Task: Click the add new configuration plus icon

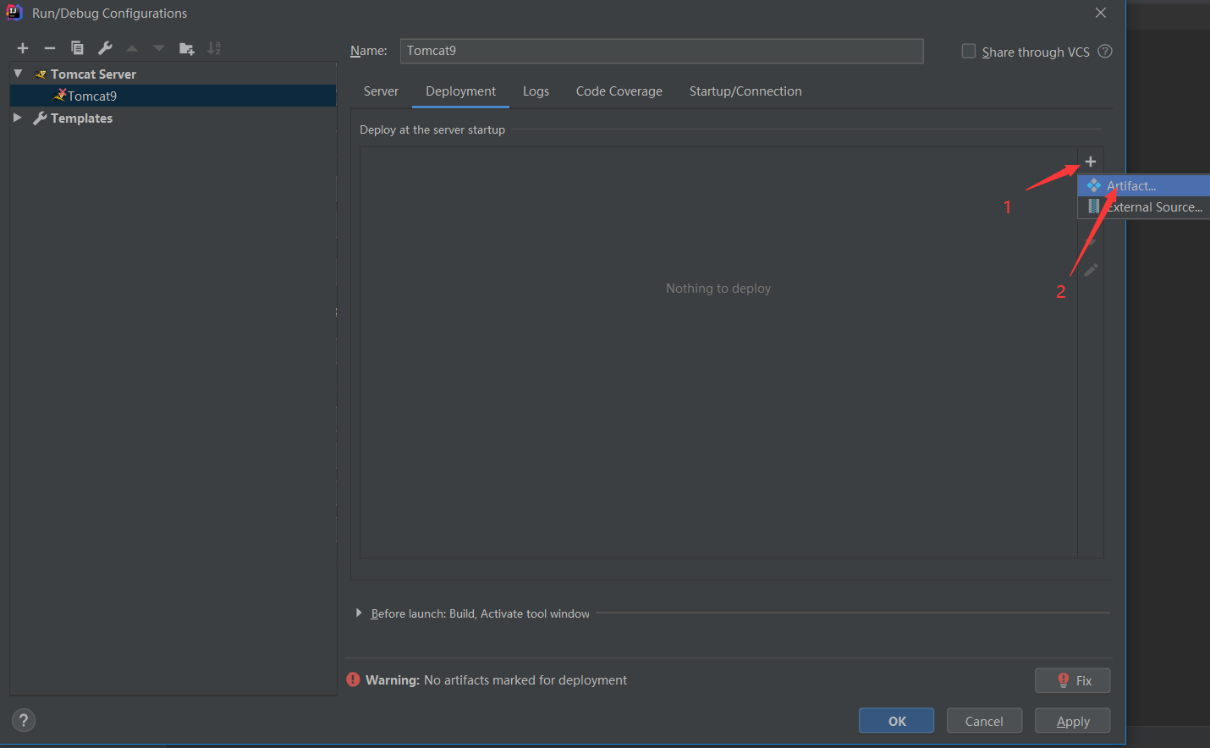Action: coord(23,48)
